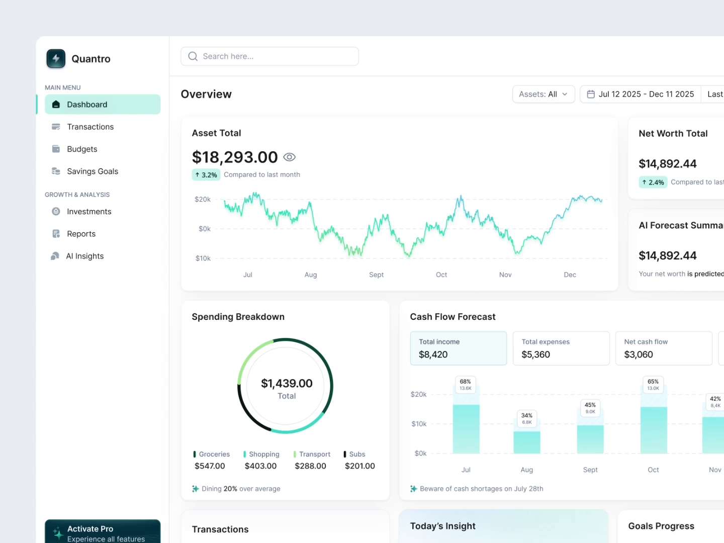Switch to the Today's Insight panel

(x=442, y=526)
